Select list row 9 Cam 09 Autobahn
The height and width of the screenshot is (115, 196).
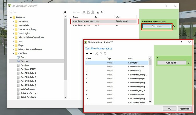117,95
